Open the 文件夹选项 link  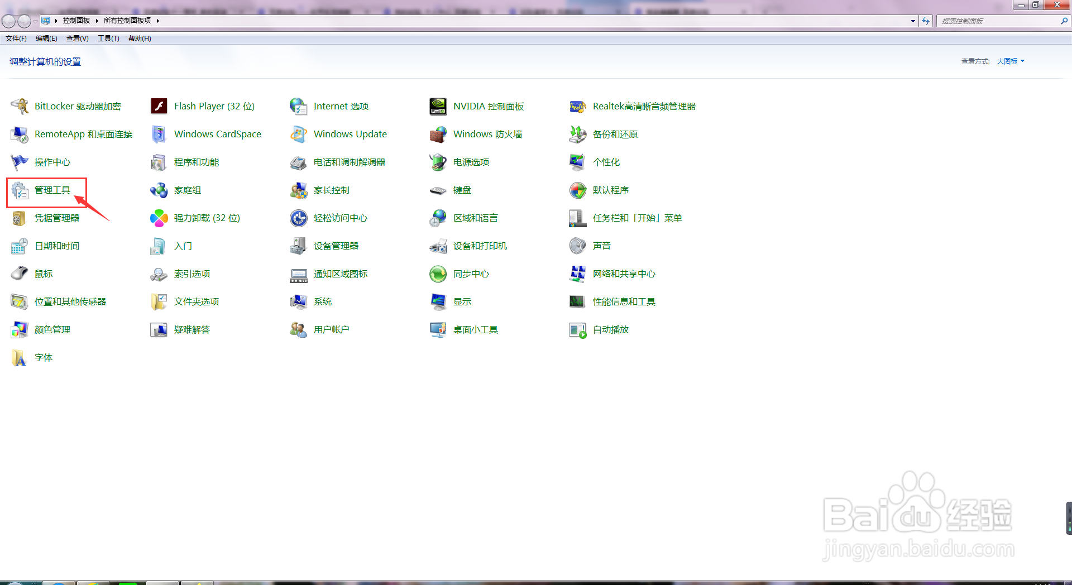point(197,301)
